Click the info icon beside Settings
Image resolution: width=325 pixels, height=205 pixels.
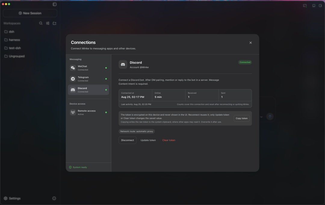(x=54, y=198)
